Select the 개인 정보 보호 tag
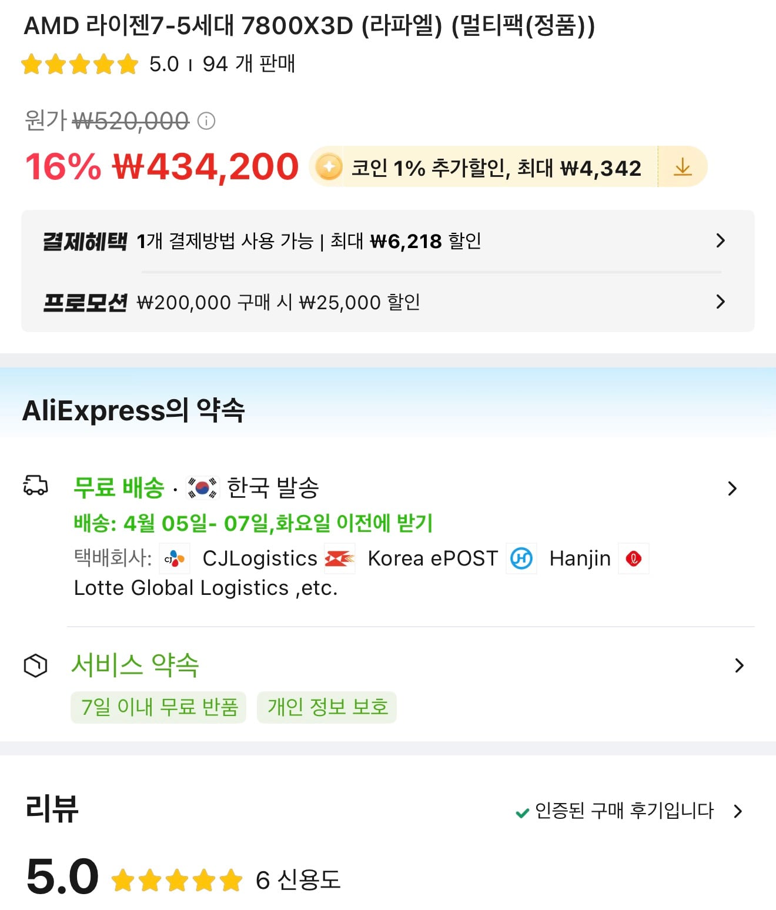 [327, 708]
